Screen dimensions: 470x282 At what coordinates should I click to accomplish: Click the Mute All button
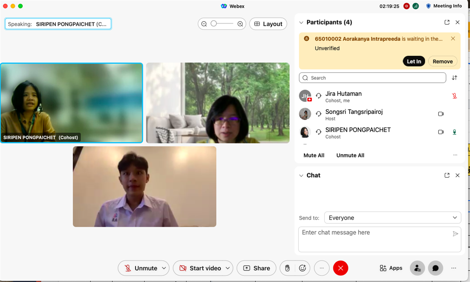point(314,155)
